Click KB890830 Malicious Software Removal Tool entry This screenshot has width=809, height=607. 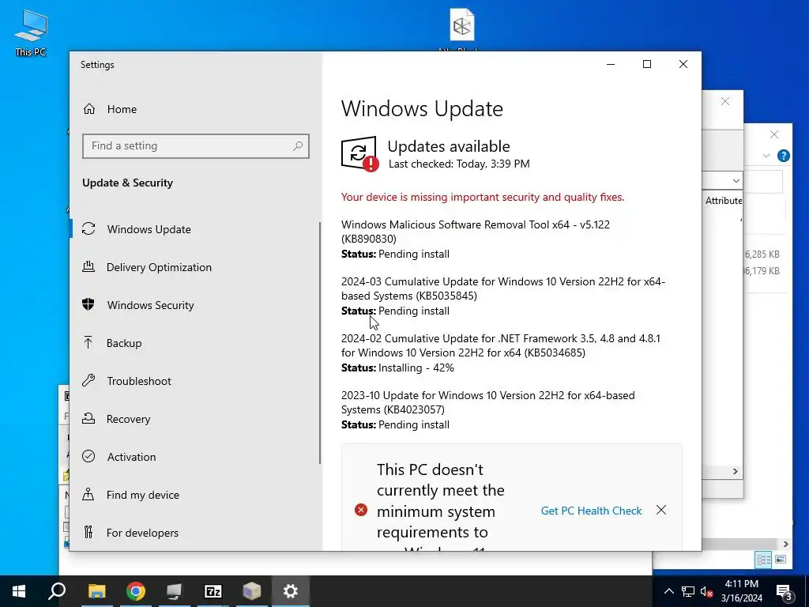pyautogui.click(x=475, y=239)
